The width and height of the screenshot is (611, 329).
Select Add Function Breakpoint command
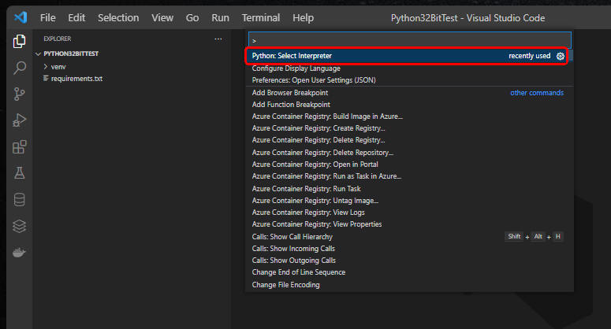409,105
